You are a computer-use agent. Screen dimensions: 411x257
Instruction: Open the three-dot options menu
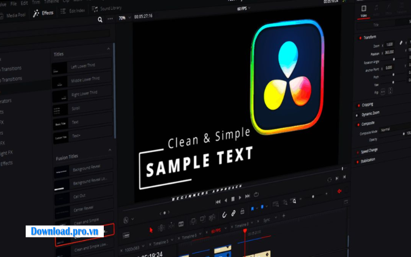pyautogui.click(x=110, y=19)
